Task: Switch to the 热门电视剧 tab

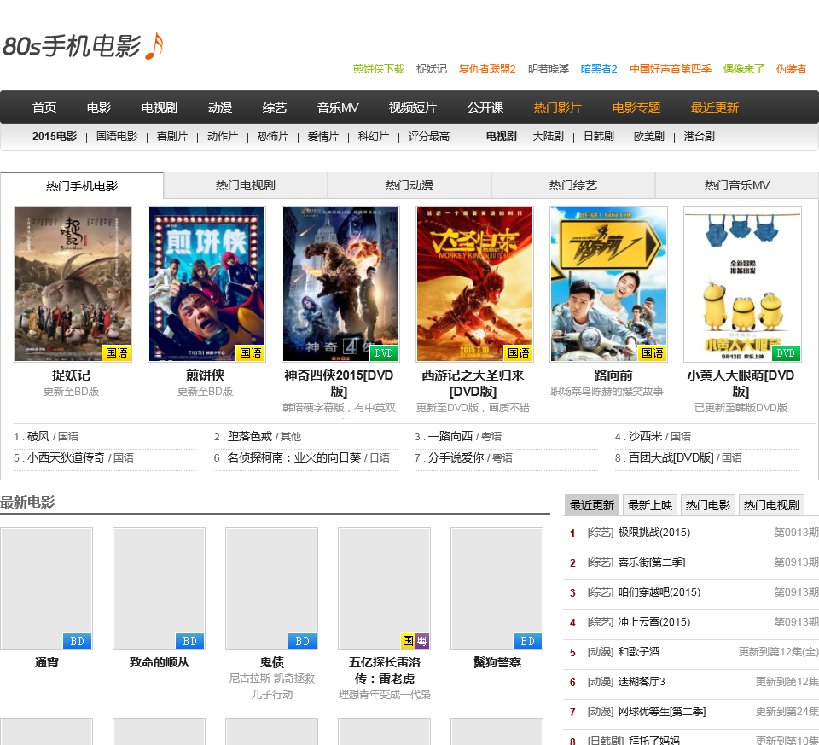Action: pyautogui.click(x=246, y=185)
